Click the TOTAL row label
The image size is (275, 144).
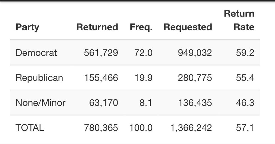click(x=30, y=128)
